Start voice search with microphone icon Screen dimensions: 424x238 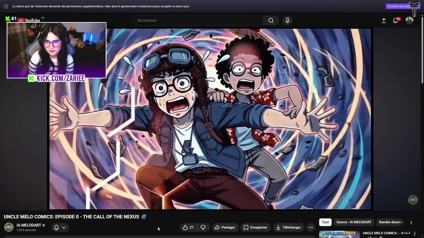click(x=288, y=20)
